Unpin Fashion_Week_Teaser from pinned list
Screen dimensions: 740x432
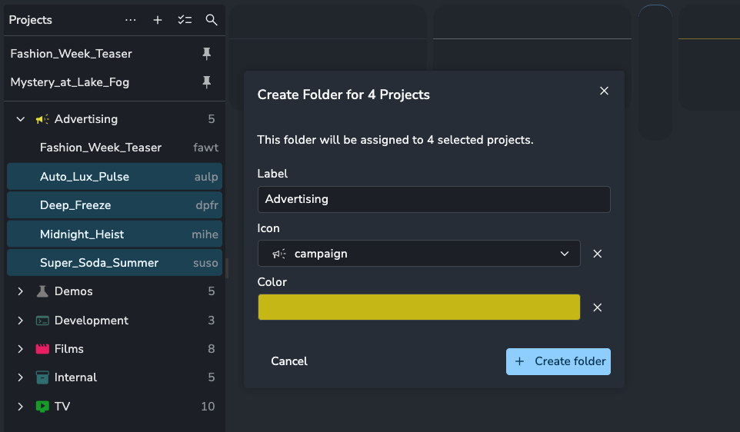(x=206, y=54)
